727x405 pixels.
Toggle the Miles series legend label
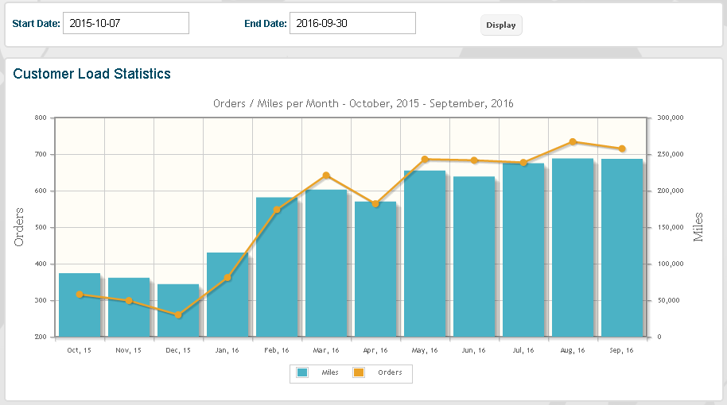coord(330,372)
